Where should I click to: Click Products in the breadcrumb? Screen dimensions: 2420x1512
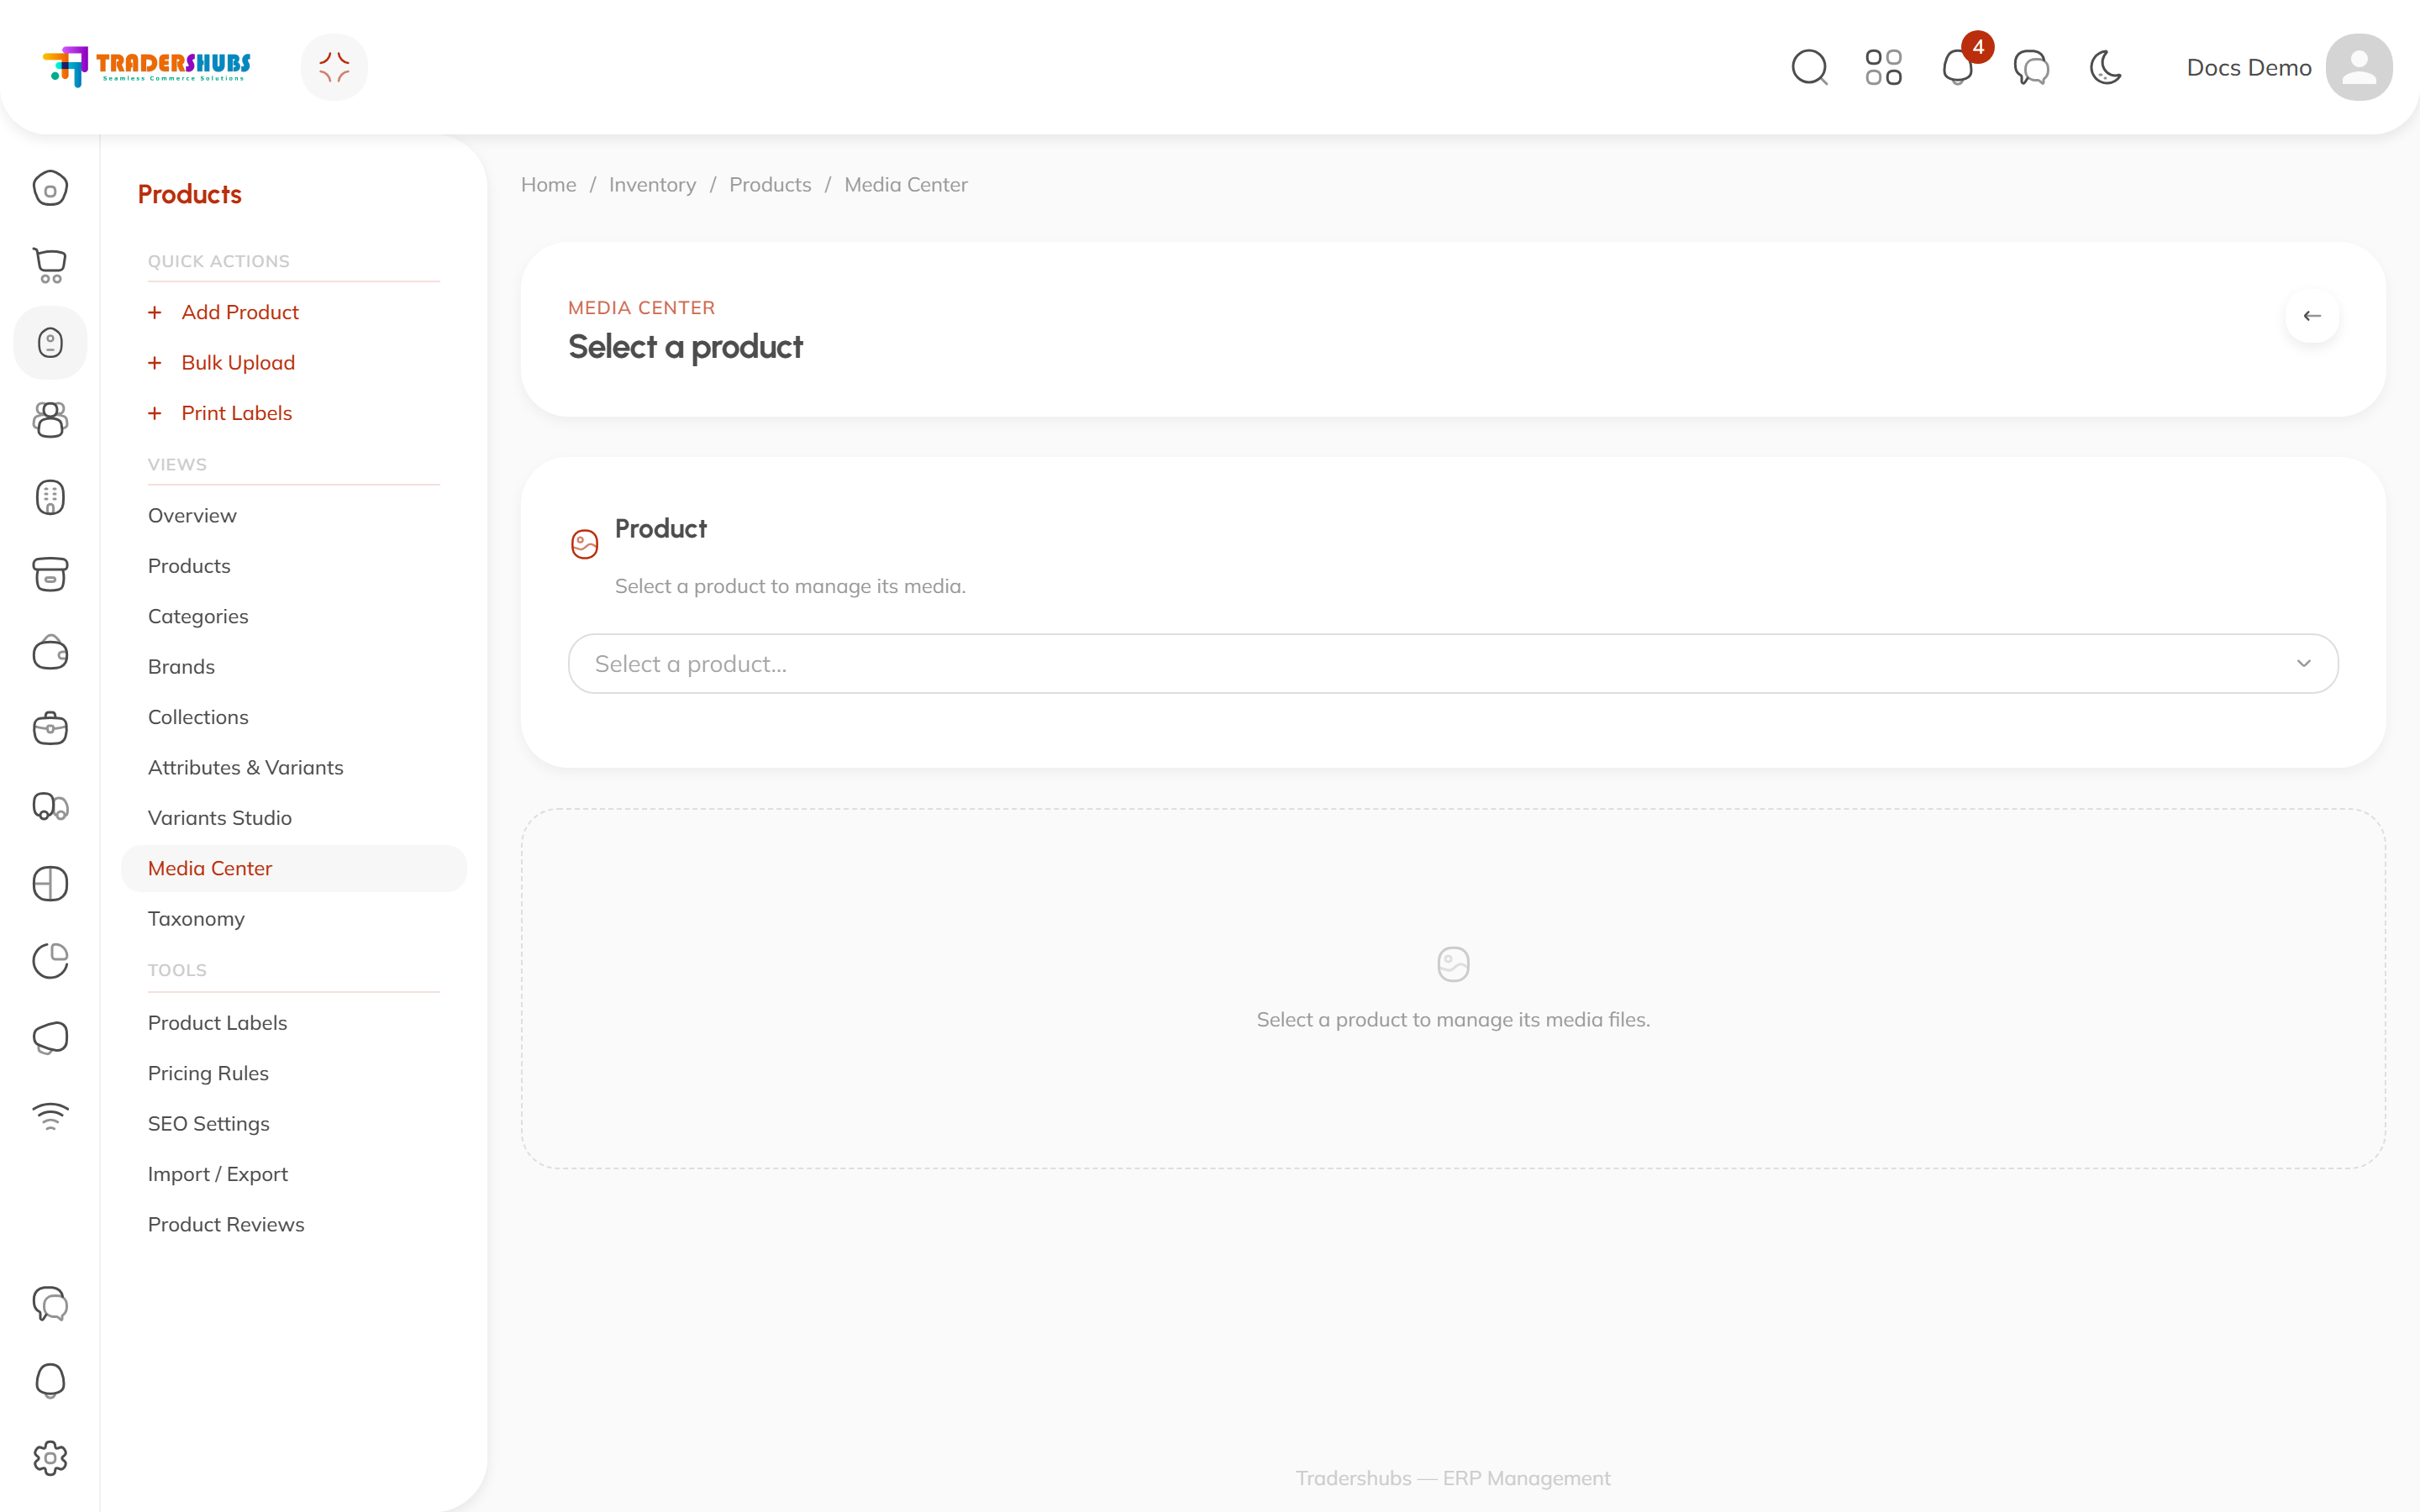coord(770,185)
